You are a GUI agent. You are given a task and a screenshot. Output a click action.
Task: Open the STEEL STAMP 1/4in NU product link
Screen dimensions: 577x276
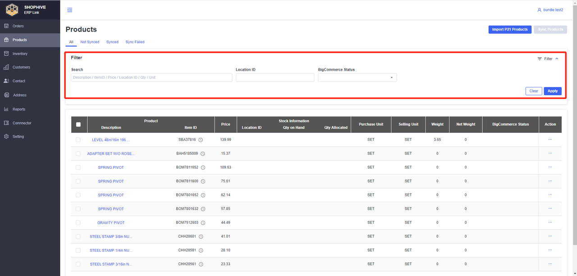coord(111,250)
